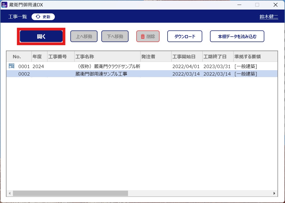The image size is (285, 203).
Task: Click 本棚データを読み込む button
Action: click(237, 36)
